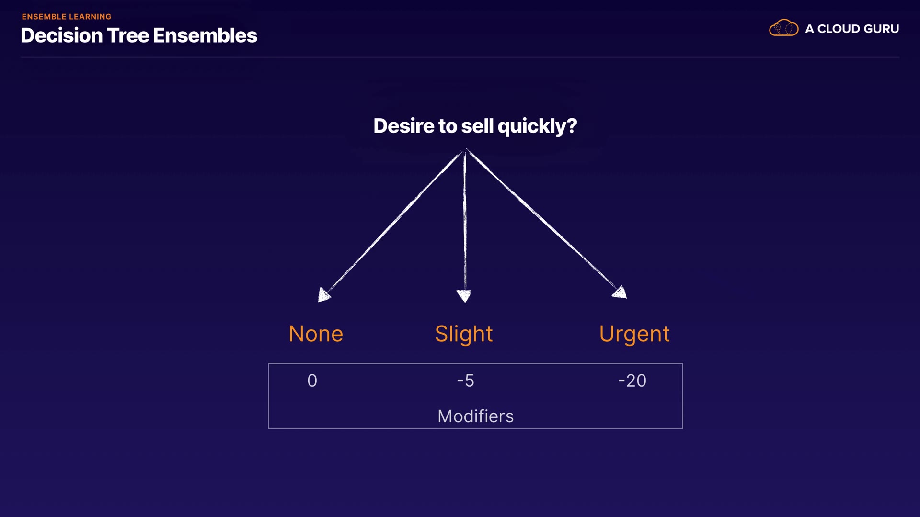The height and width of the screenshot is (517, 920).
Task: Click the A Cloud Guru cloud logo icon
Action: click(783, 28)
